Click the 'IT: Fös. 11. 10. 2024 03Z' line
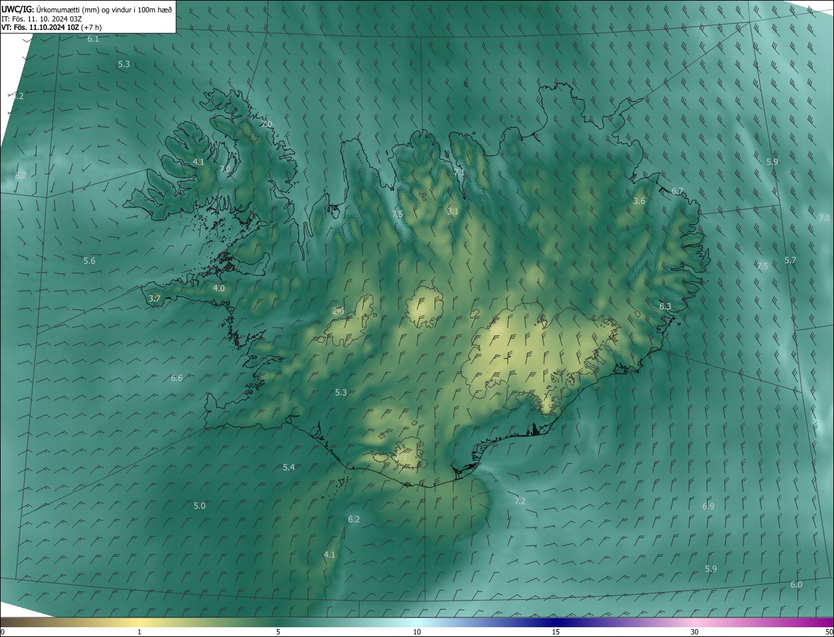The image size is (834, 637). 41,18
